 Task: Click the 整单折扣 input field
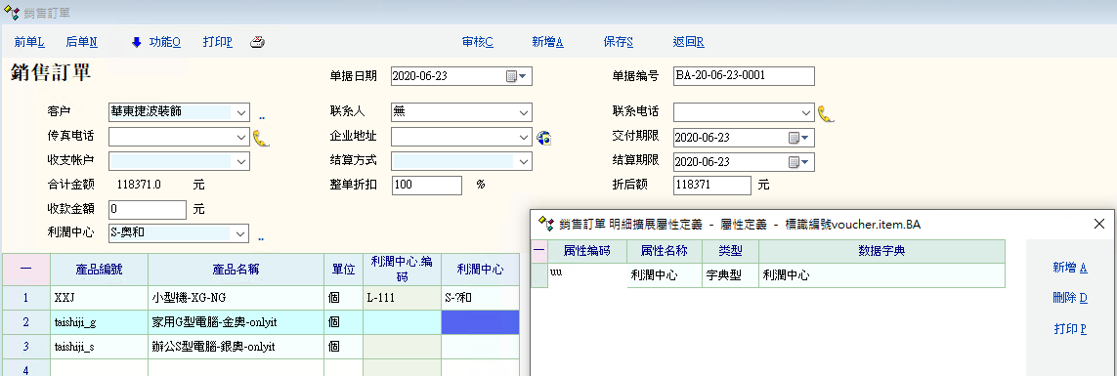pyautogui.click(x=427, y=186)
